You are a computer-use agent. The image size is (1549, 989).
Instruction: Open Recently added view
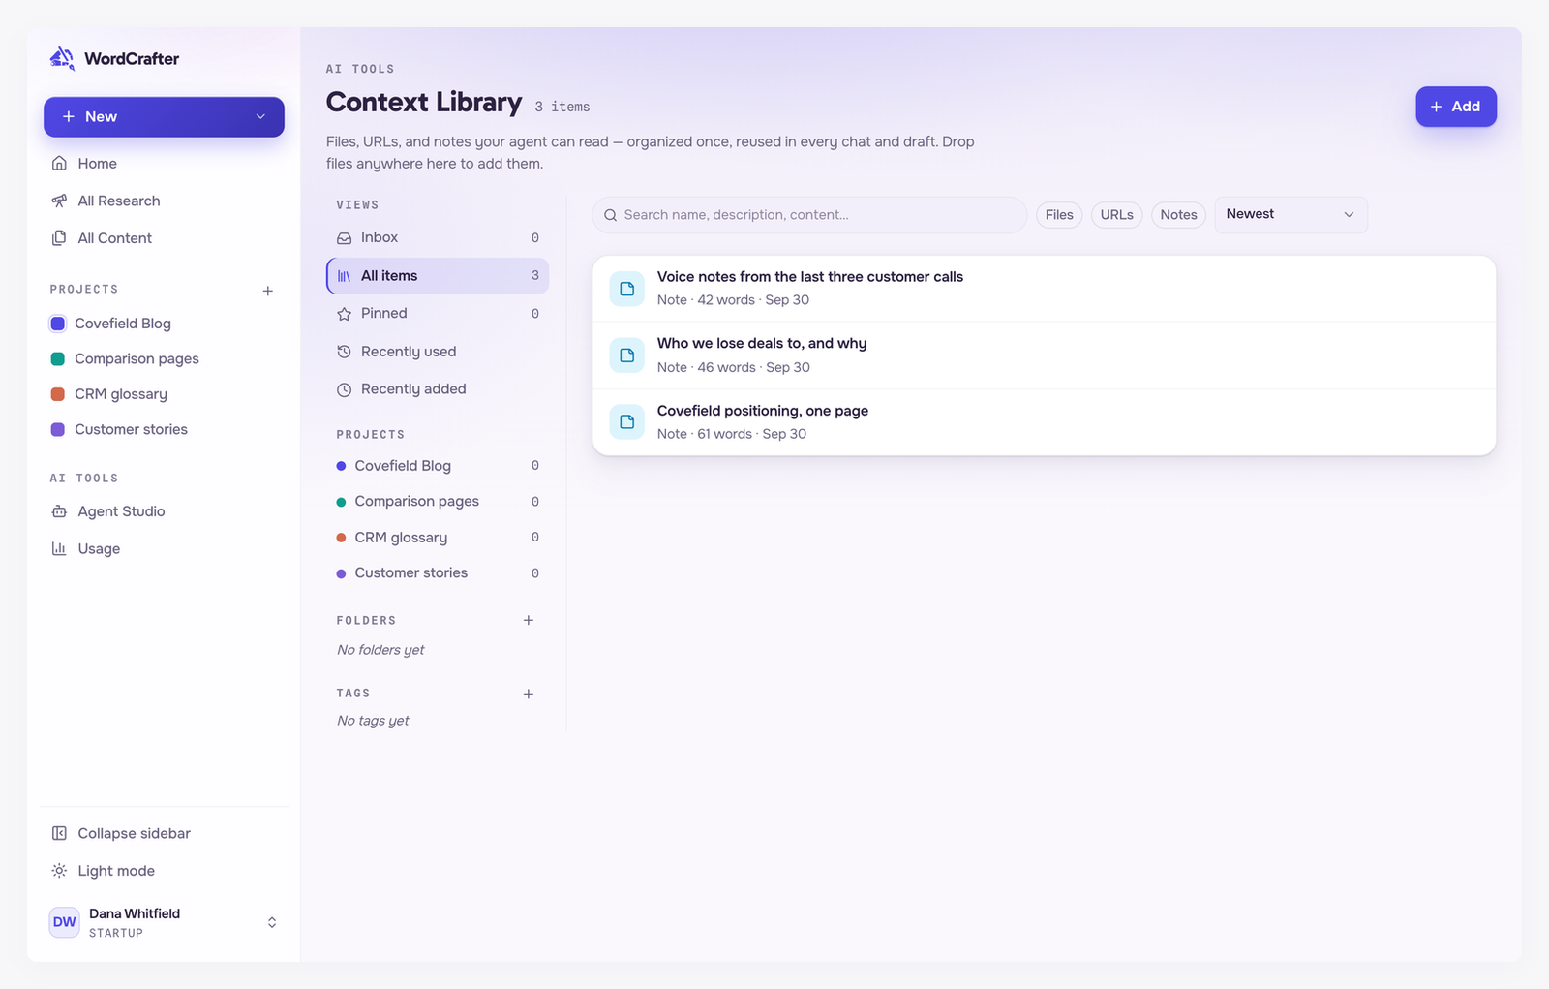[438, 389]
